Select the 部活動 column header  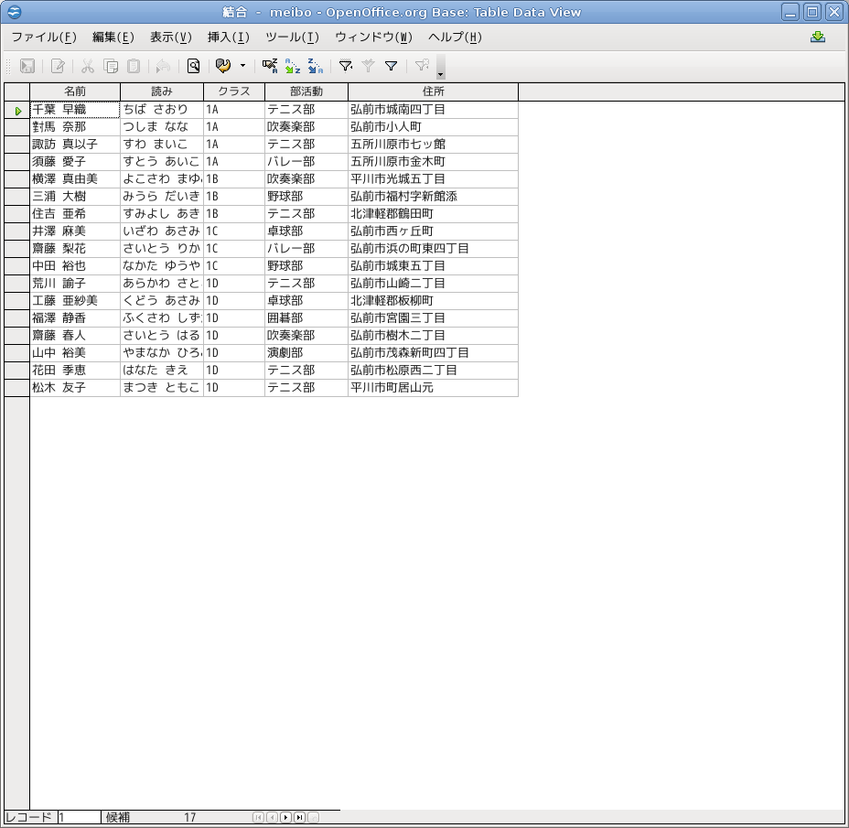[x=306, y=91]
